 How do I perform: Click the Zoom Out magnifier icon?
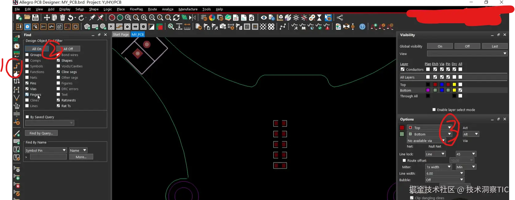[x=152, y=18]
